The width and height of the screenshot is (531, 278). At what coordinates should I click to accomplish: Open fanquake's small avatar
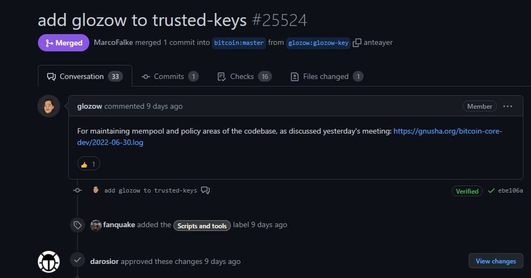point(96,225)
